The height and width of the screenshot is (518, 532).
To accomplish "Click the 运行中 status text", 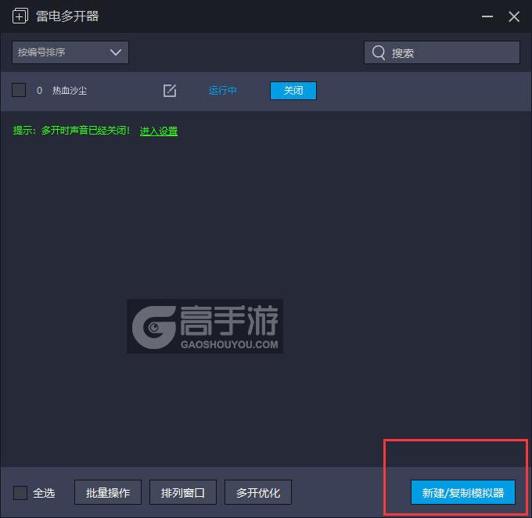I will pyautogui.click(x=222, y=91).
